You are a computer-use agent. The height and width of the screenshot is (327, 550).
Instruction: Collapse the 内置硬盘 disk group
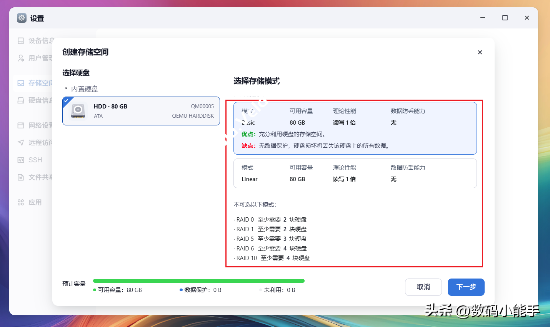coord(66,89)
